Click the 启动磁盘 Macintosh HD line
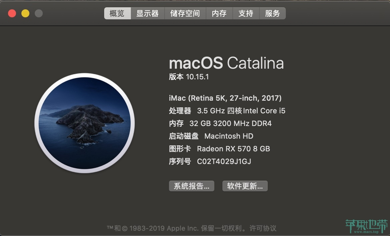390x236 pixels. pyautogui.click(x=211, y=136)
